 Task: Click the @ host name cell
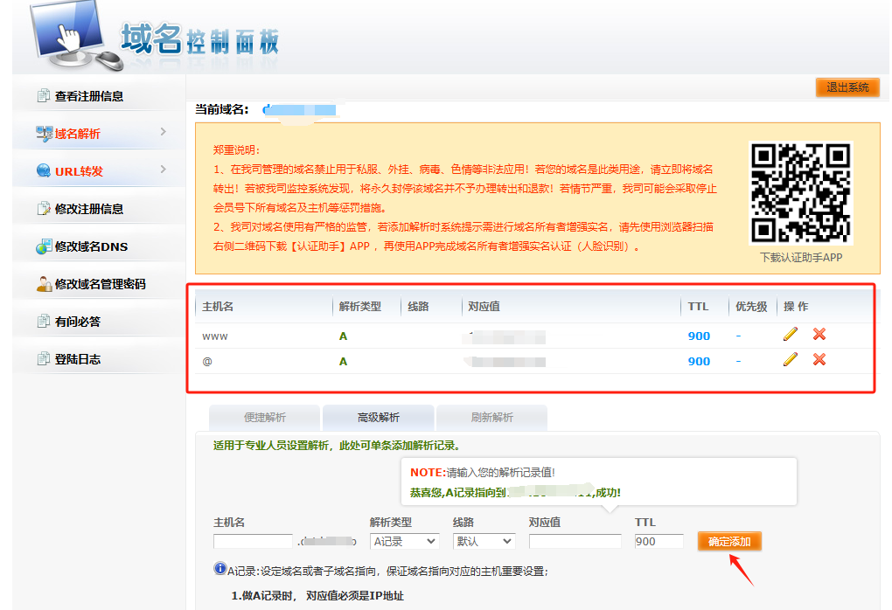coord(207,361)
